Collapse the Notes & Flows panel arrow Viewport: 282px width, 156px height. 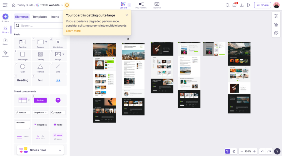[x=60, y=150]
